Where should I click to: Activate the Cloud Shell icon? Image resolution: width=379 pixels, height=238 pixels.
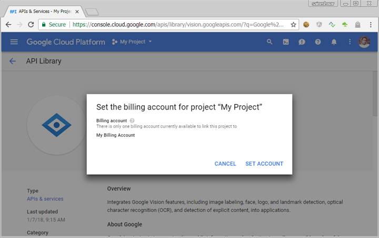pos(286,42)
